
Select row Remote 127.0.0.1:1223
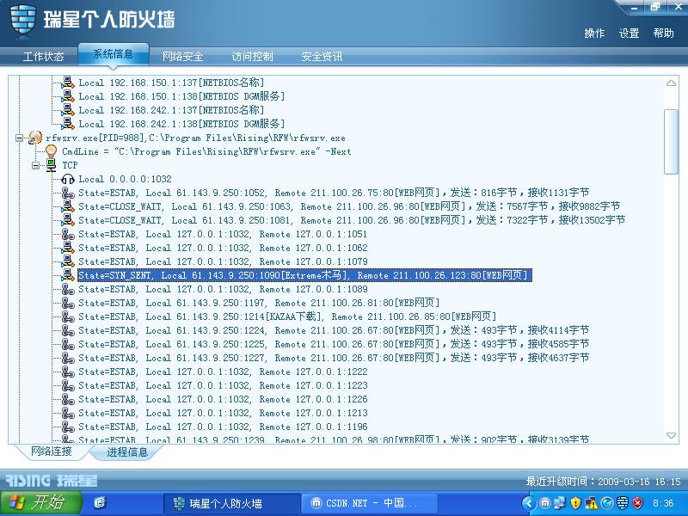pyautogui.click(x=223, y=385)
